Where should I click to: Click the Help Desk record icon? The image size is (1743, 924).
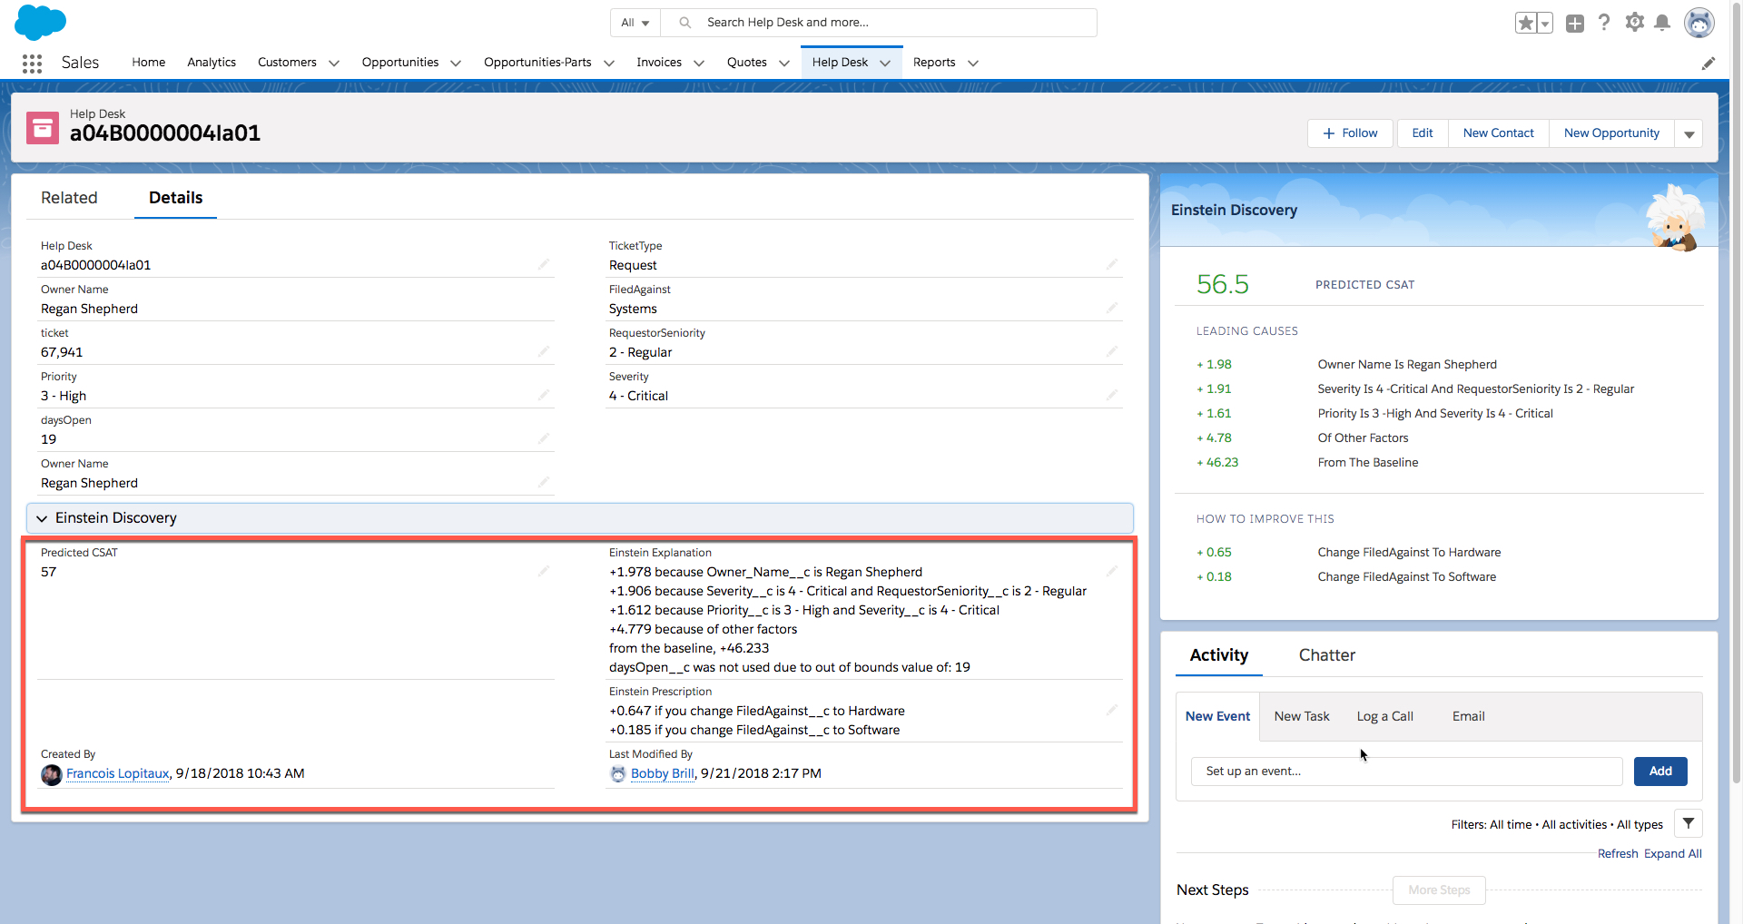tap(43, 128)
